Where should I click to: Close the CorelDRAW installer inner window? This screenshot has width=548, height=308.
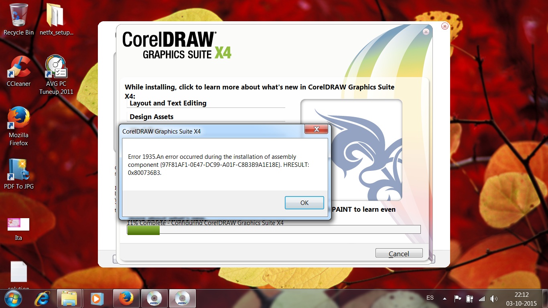click(x=426, y=32)
